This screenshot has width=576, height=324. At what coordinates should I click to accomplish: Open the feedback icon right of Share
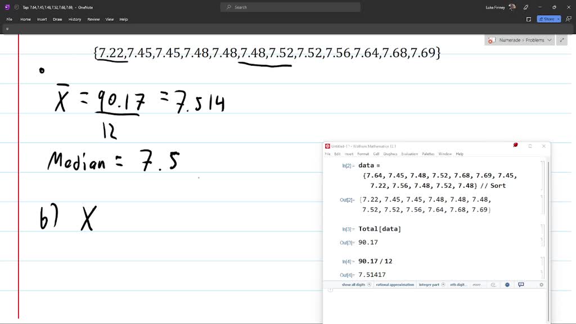click(568, 19)
